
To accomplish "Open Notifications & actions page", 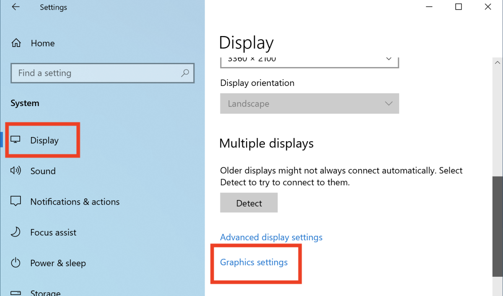I will tap(75, 202).
